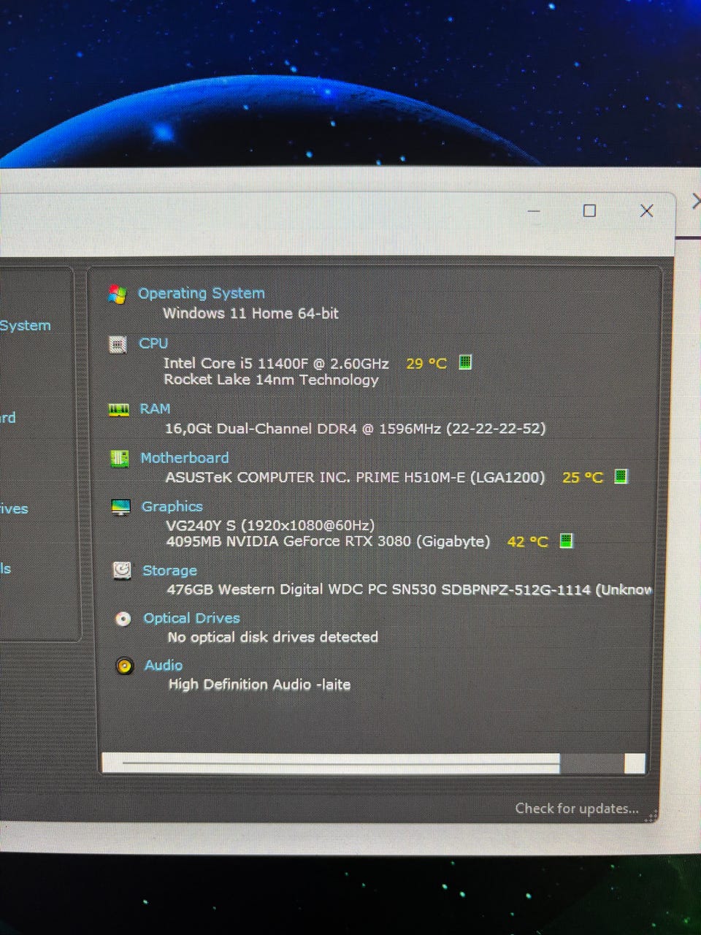Open the Operating System section link
Image resolution: width=701 pixels, height=935 pixels.
[202, 293]
